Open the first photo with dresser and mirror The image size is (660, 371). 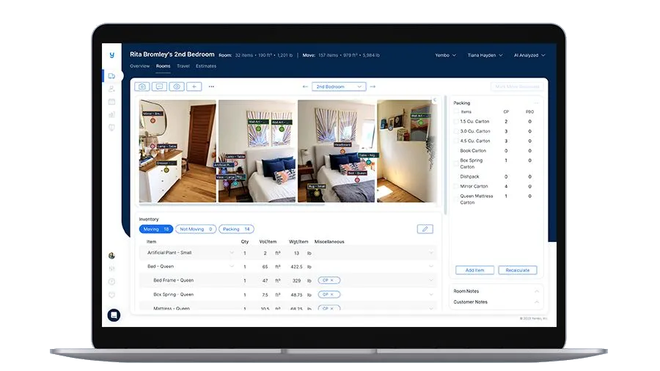click(x=177, y=151)
